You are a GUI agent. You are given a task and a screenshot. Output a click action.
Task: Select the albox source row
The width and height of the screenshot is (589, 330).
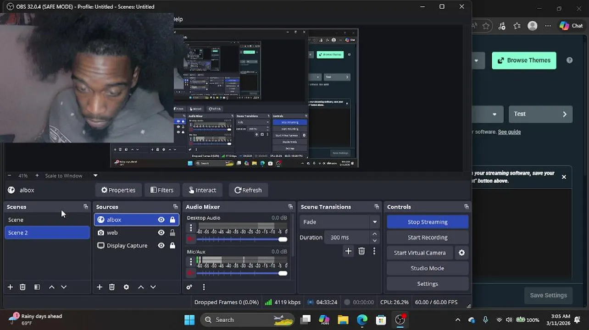pos(137,220)
